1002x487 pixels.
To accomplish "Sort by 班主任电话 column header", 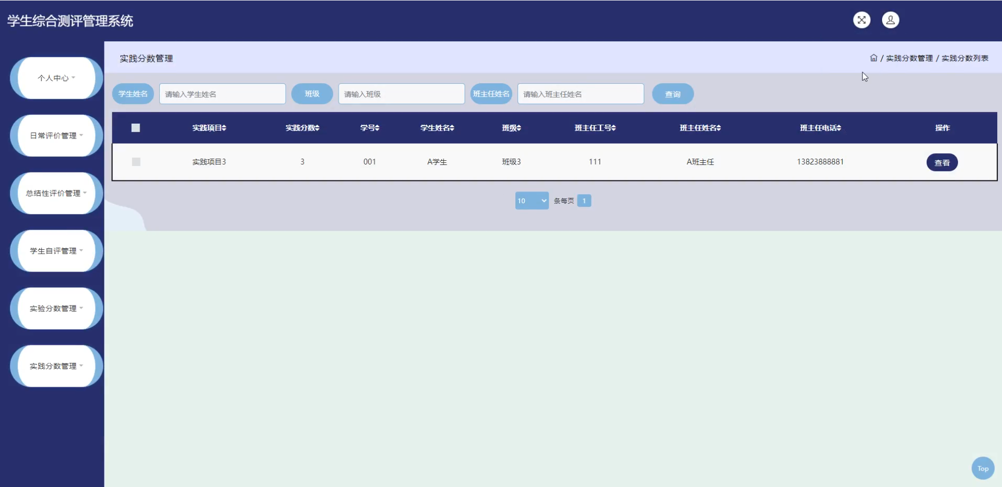I will point(820,128).
